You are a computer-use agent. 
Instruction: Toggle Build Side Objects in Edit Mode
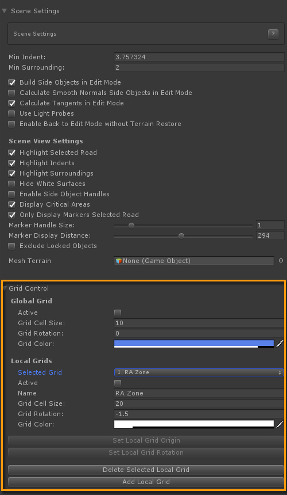point(11,83)
